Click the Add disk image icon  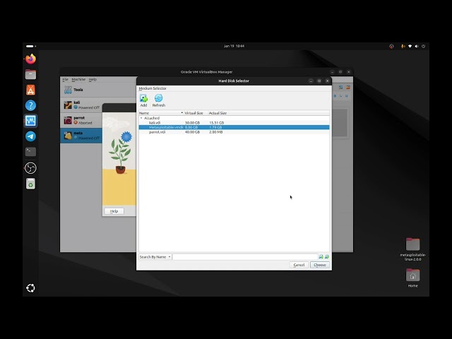pyautogui.click(x=143, y=100)
